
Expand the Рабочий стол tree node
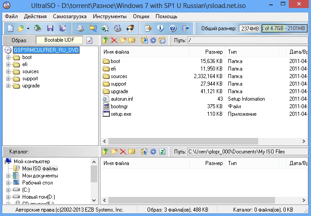[8, 183]
